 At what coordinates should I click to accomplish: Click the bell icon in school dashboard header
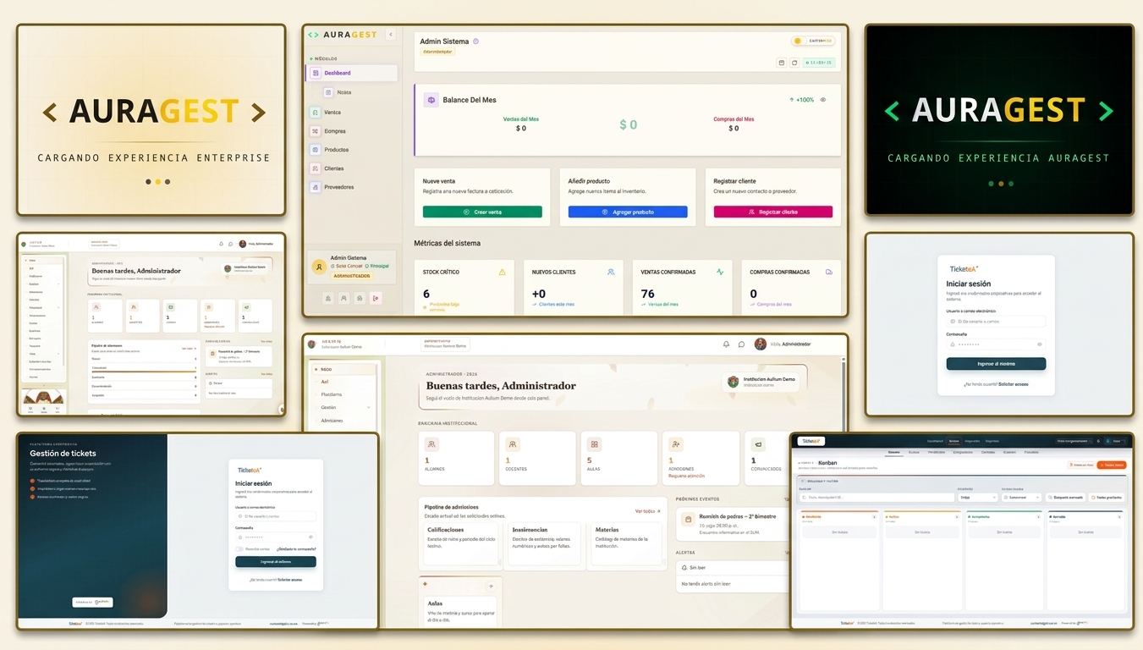coord(726,344)
